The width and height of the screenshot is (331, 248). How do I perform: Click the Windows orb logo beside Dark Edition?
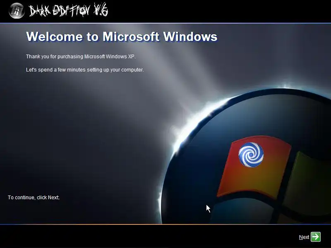click(17, 11)
